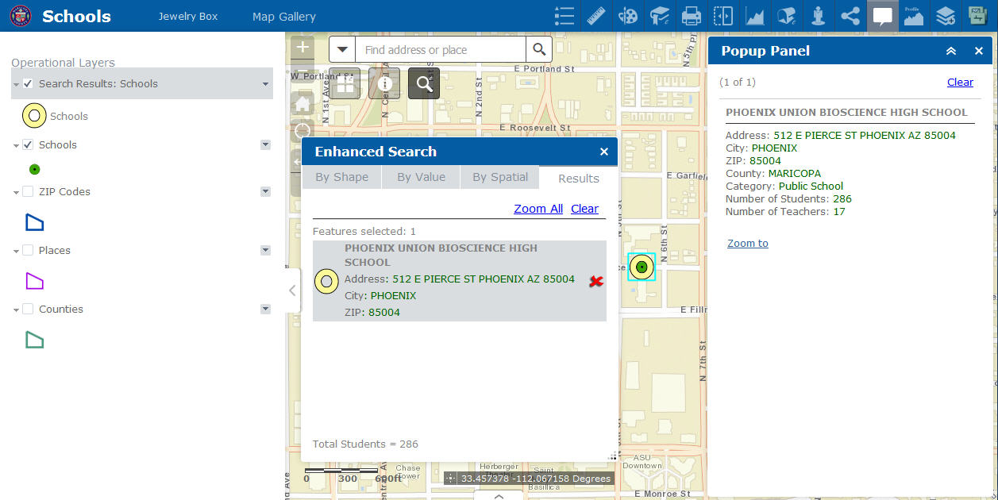998x500 pixels.
Task: Open the Print tool
Action: click(692, 16)
